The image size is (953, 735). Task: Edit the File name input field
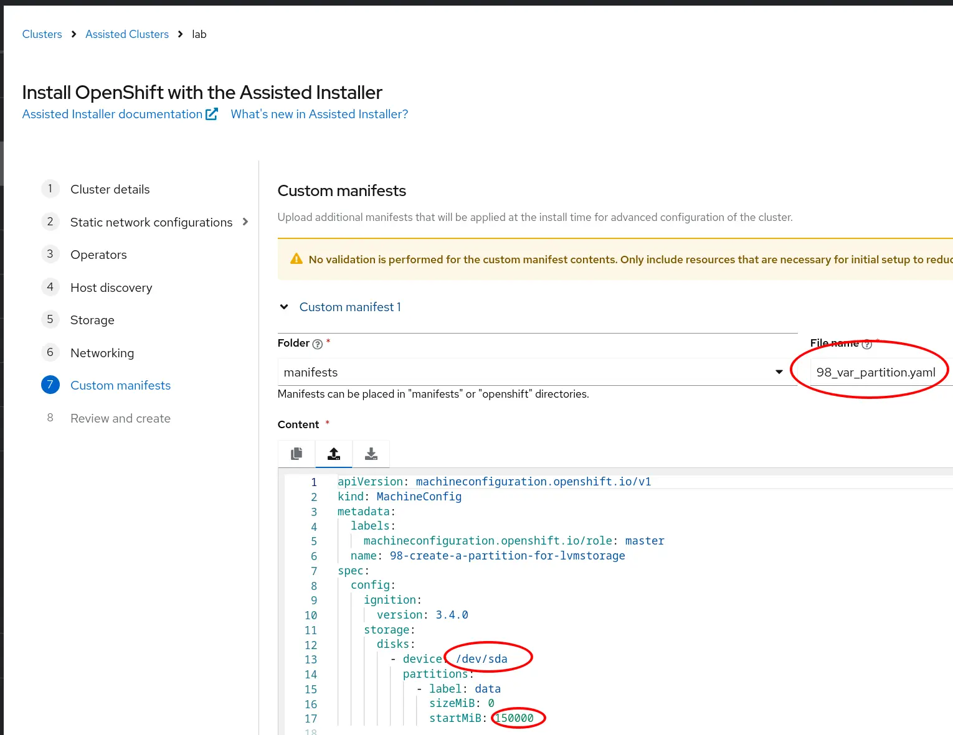pyautogui.click(x=881, y=372)
